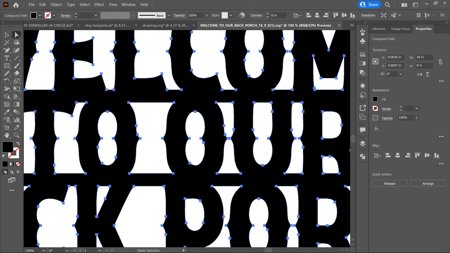Choose the transform reference point grid

(x=375, y=61)
